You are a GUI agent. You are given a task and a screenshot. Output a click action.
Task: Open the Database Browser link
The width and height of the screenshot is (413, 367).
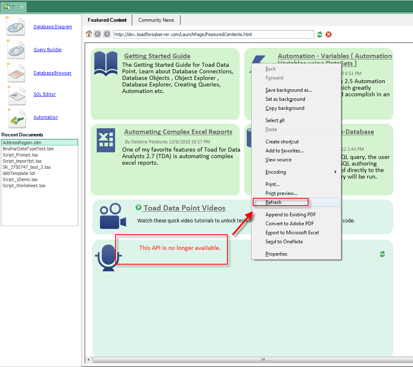point(52,73)
